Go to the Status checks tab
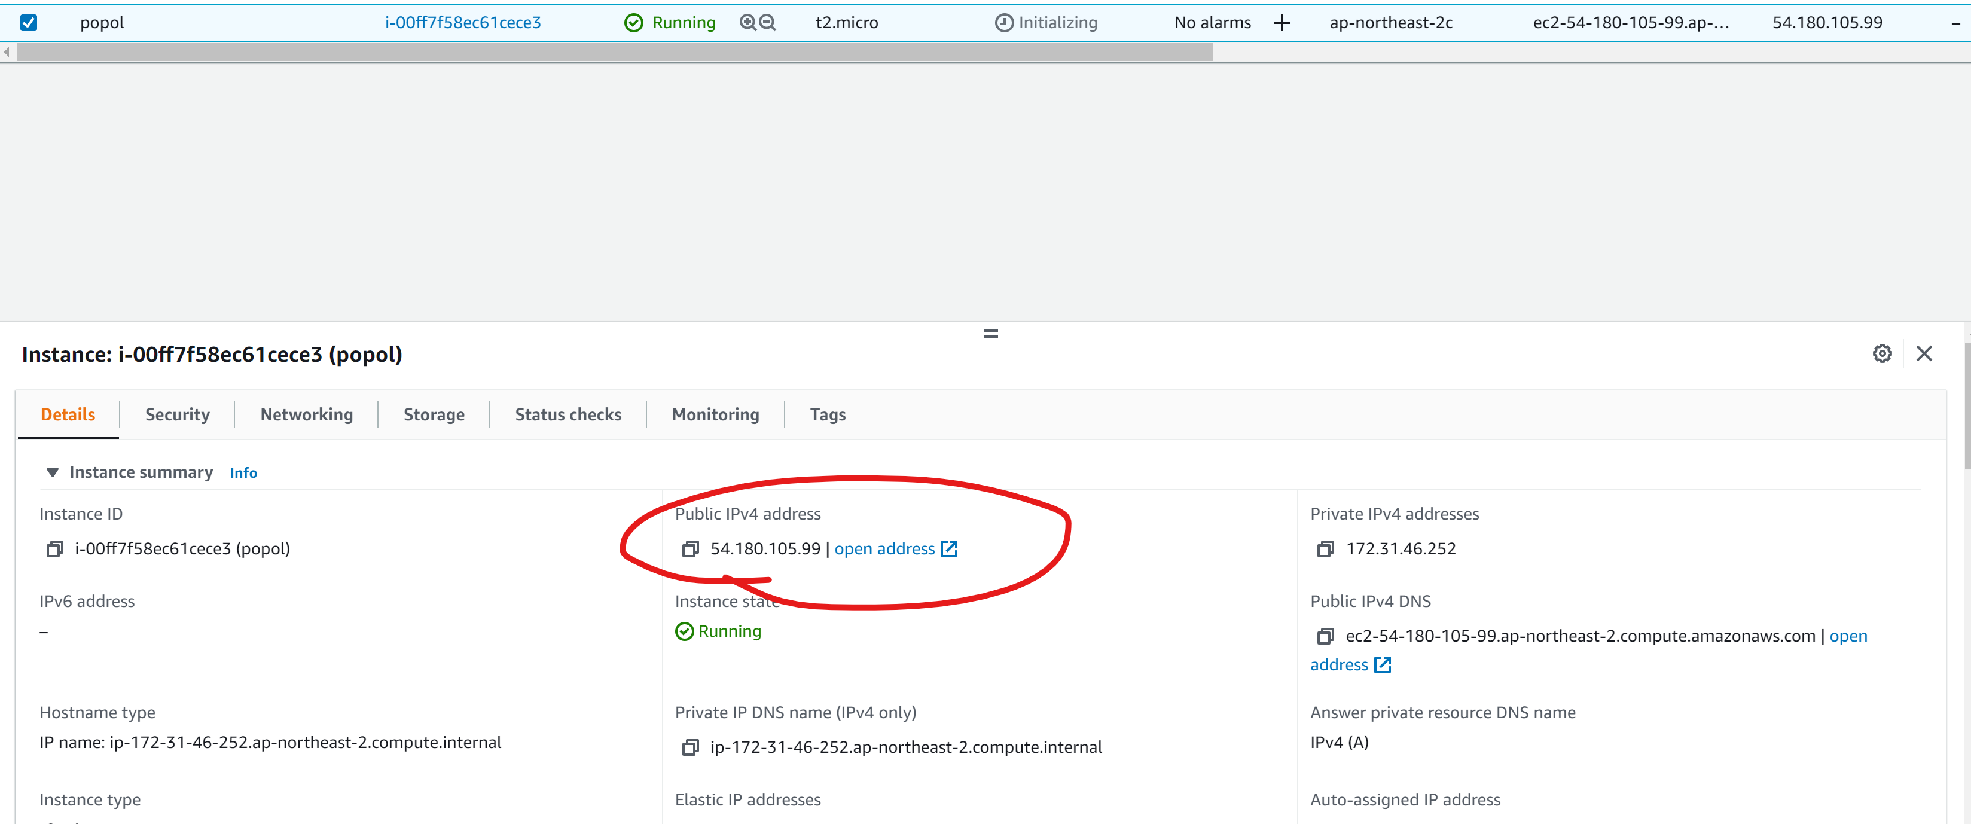1971x824 pixels. (567, 414)
